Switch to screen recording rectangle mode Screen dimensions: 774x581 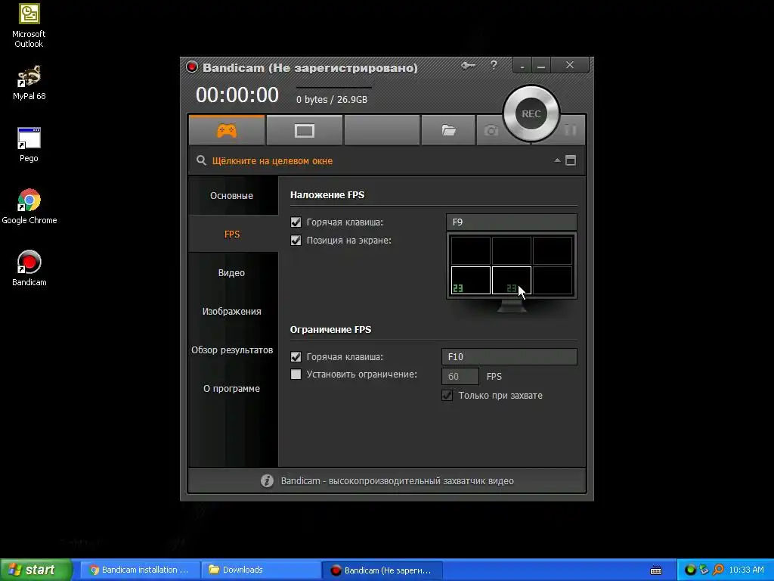point(304,130)
